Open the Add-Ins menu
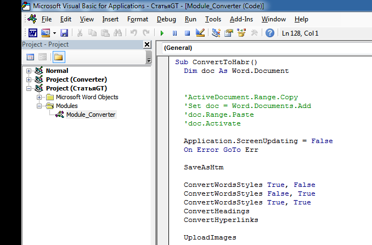 (241, 19)
